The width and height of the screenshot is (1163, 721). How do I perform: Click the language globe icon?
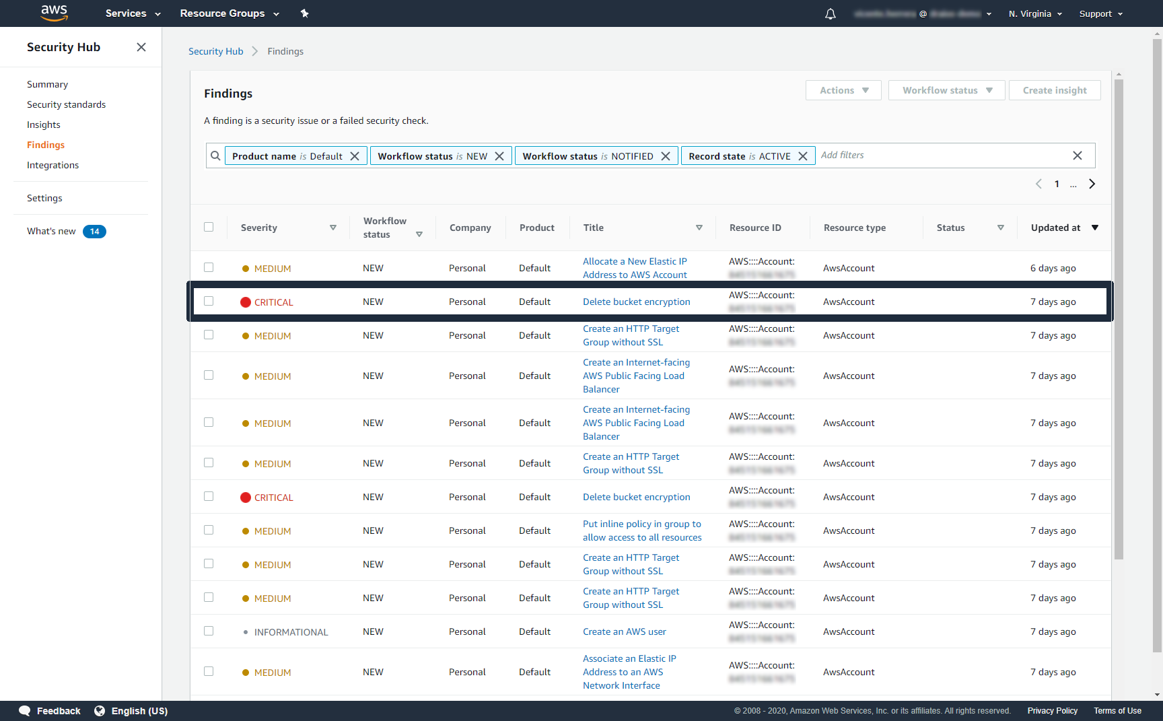coord(100,711)
